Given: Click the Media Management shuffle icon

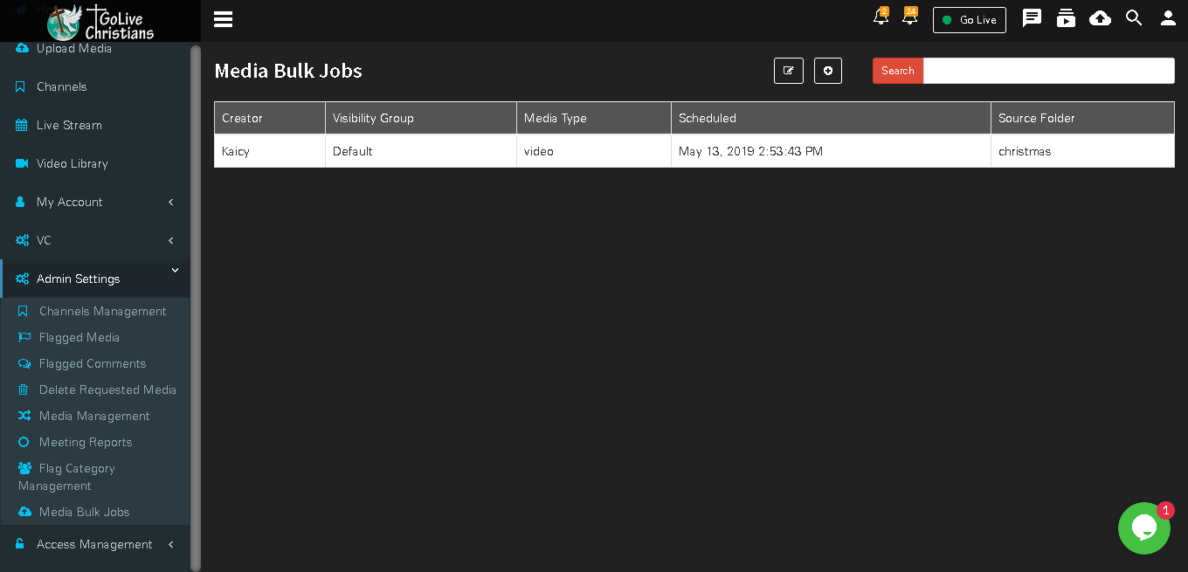Looking at the screenshot, I should pyautogui.click(x=24, y=416).
